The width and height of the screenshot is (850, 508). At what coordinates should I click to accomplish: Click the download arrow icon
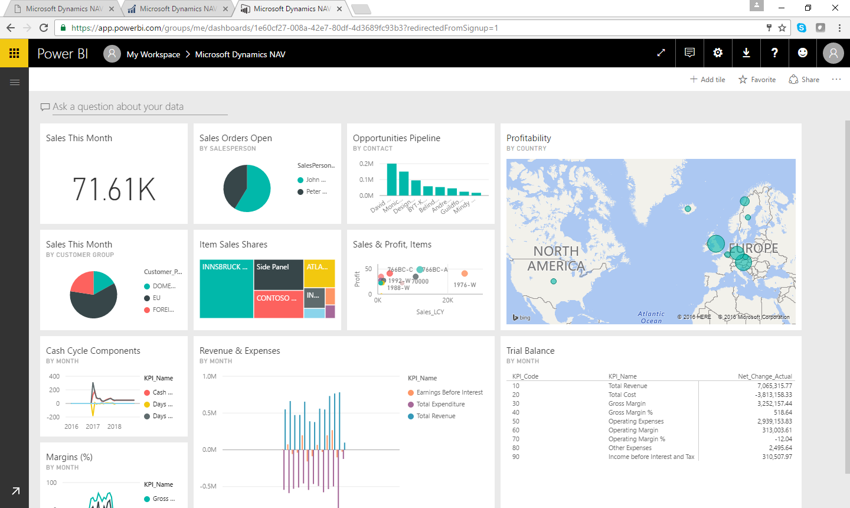point(746,53)
